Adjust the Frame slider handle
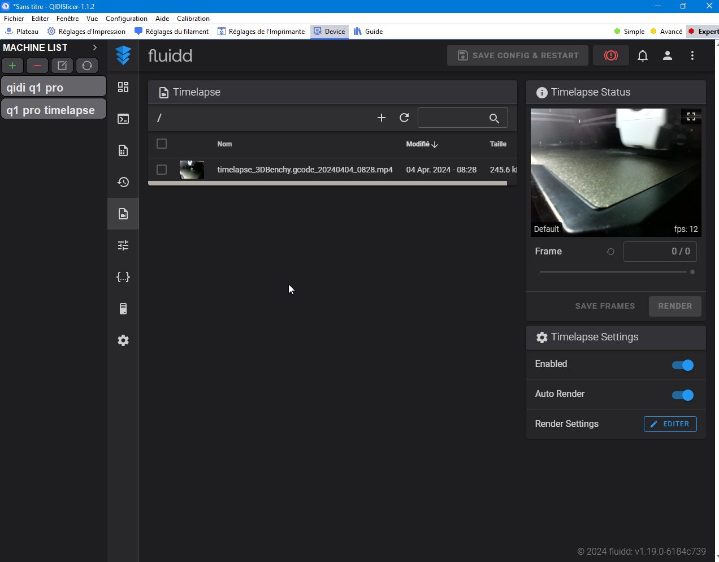 click(x=692, y=272)
